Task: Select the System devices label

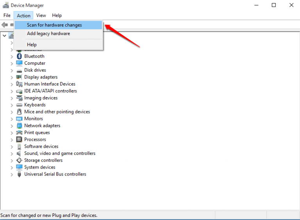Action: [x=39, y=167]
